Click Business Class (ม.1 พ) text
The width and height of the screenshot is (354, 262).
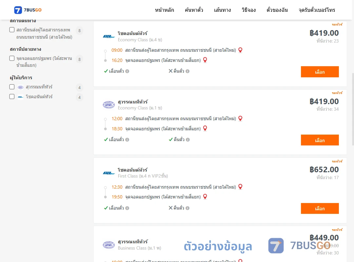(140, 248)
